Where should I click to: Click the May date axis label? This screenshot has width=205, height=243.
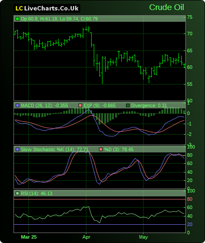click(x=143, y=237)
